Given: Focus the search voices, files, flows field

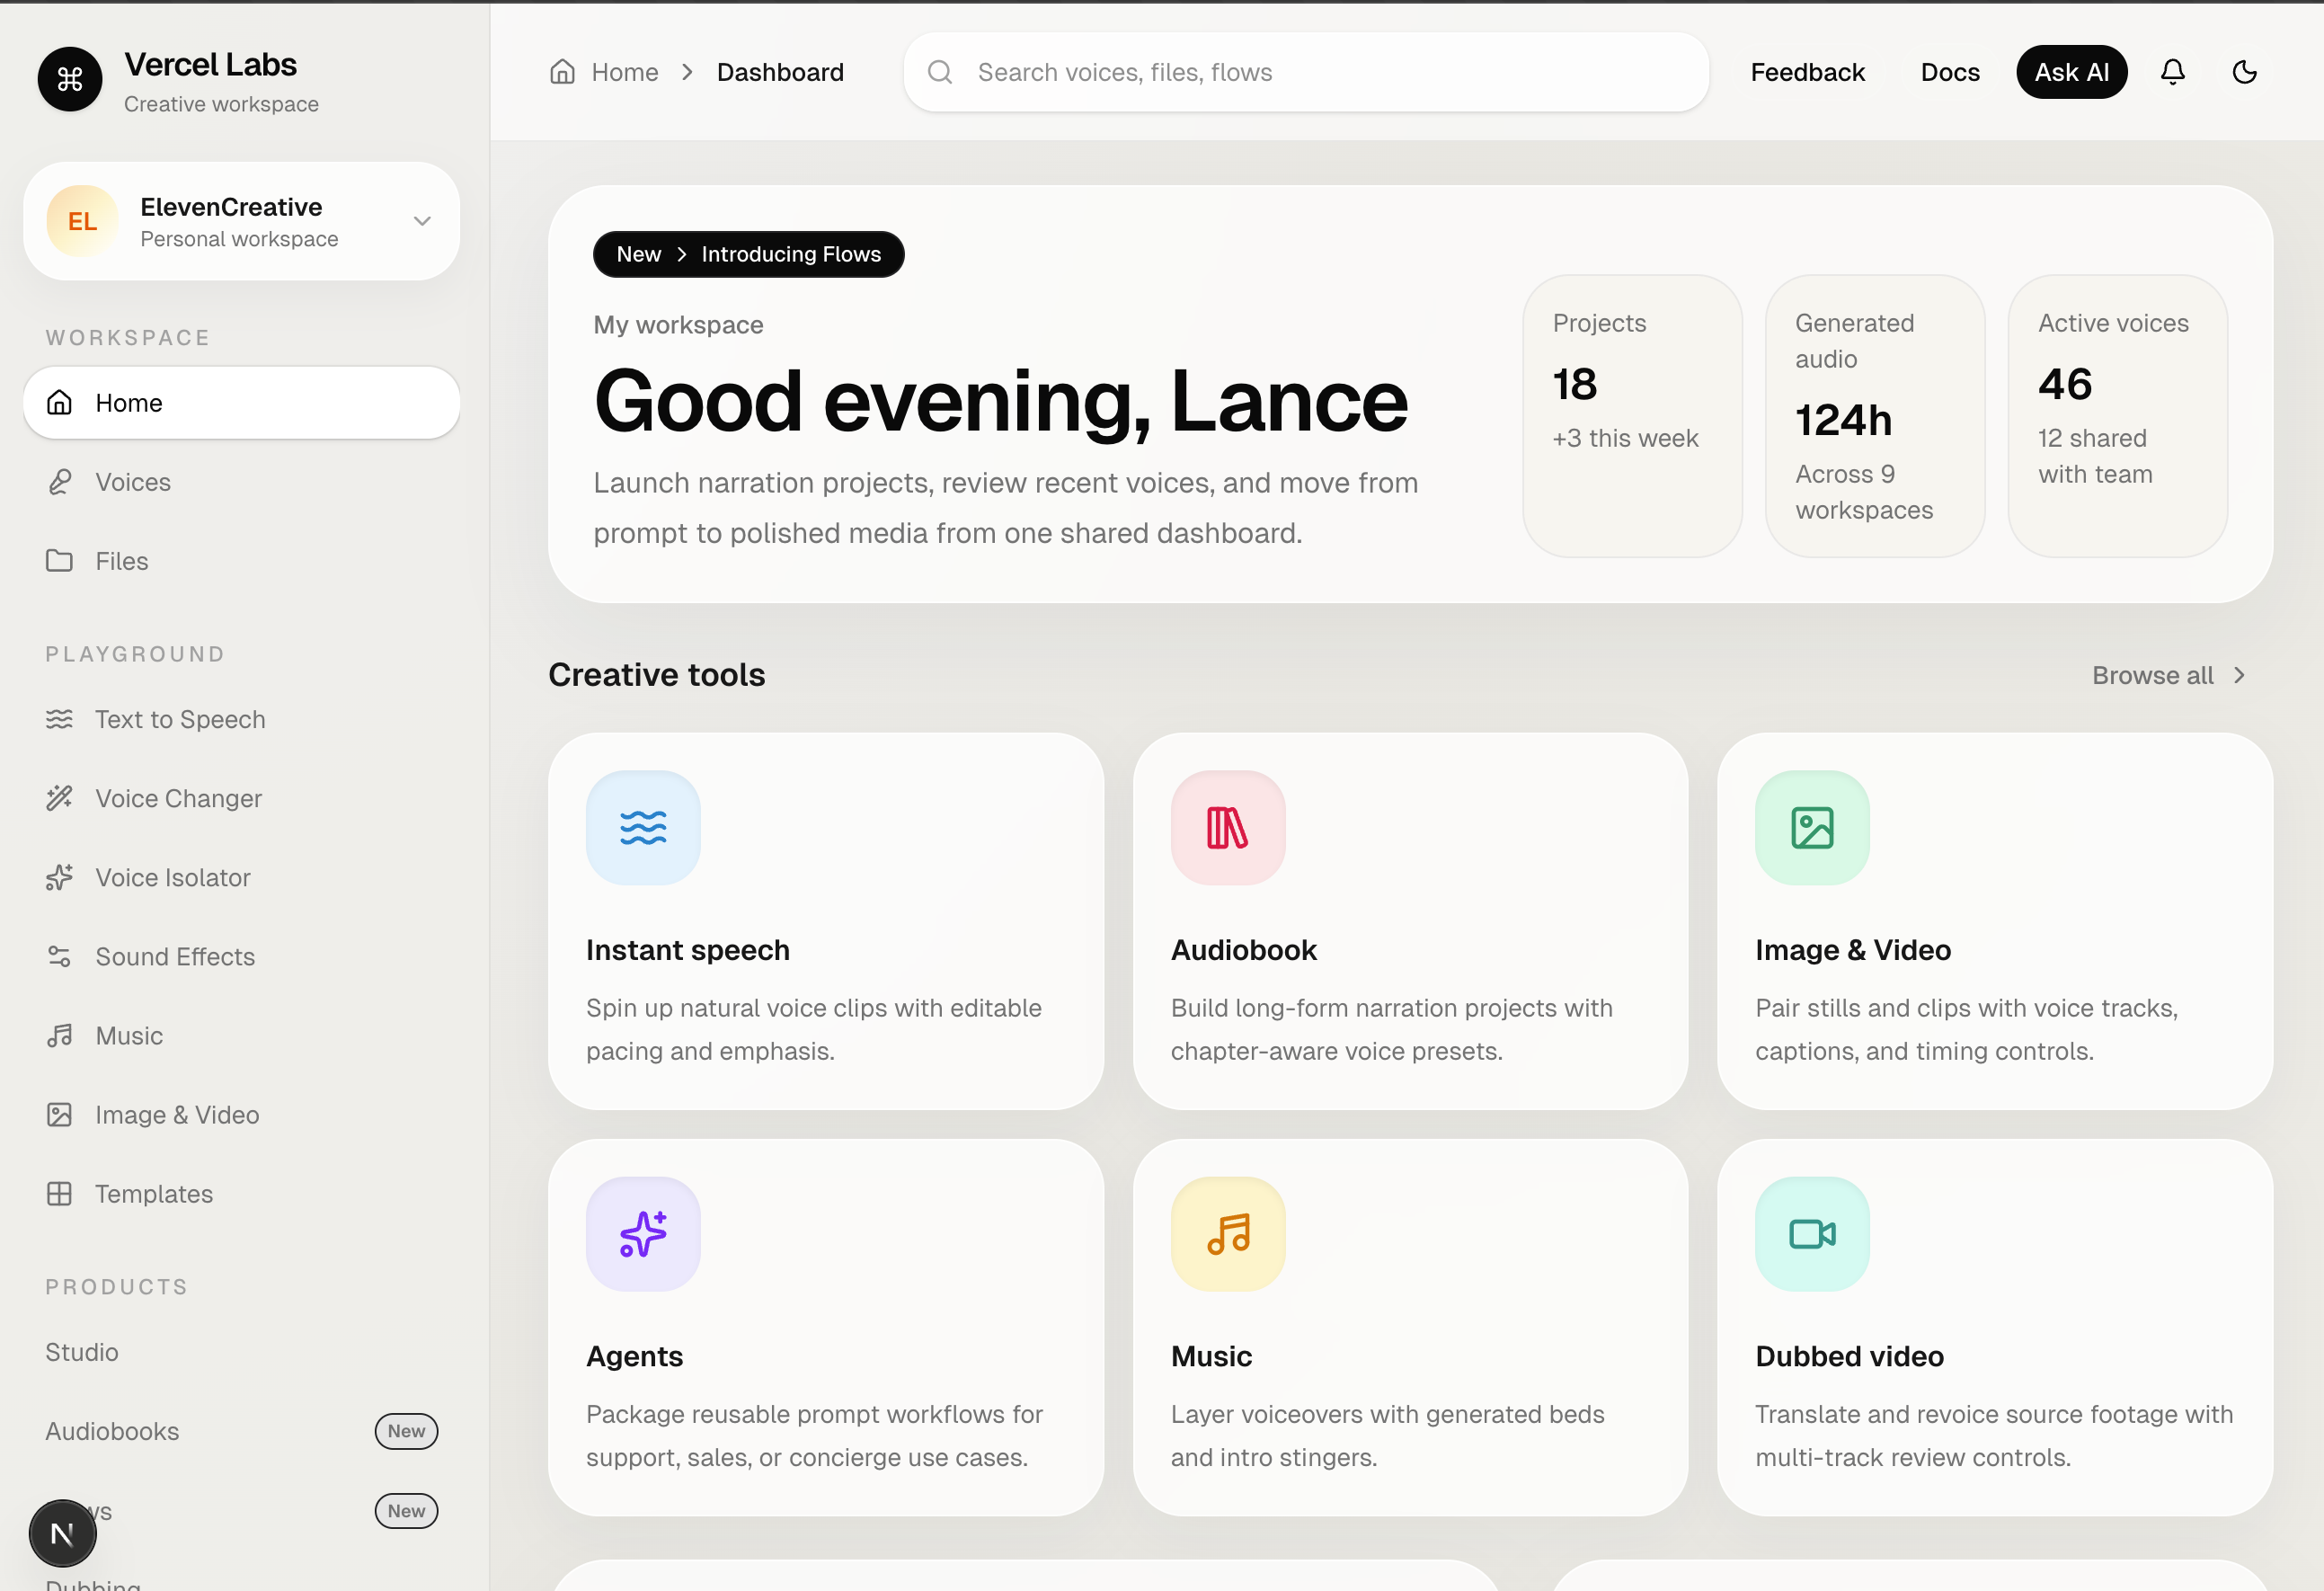Looking at the screenshot, I should click(1305, 72).
